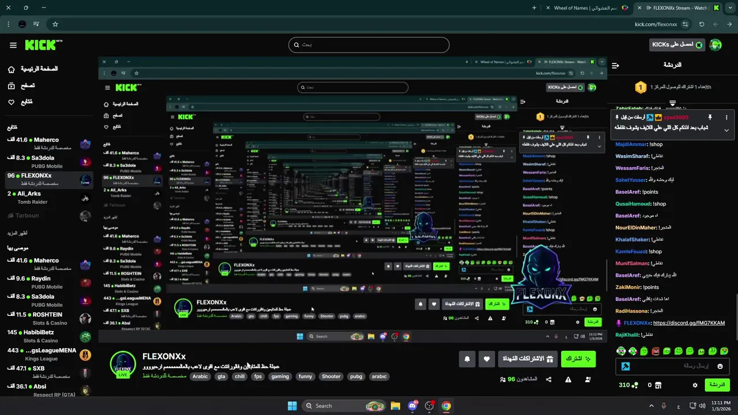Open the offline Tarboun channel

click(x=48, y=216)
